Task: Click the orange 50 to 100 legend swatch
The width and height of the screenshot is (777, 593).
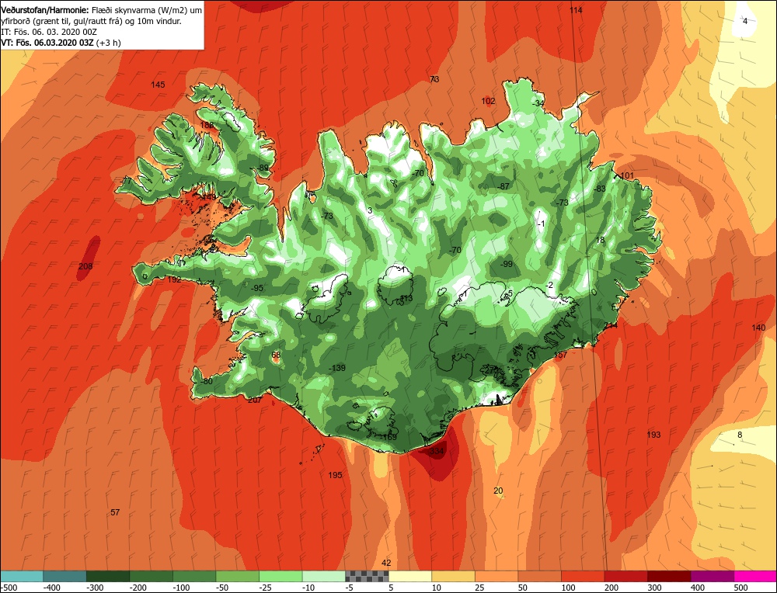Action: [x=539, y=576]
